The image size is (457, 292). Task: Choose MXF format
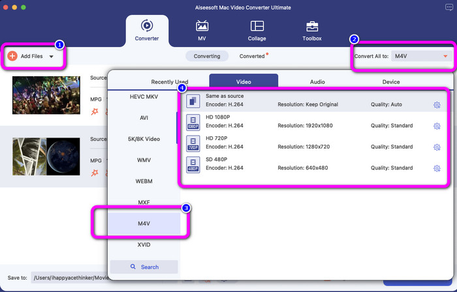144,202
